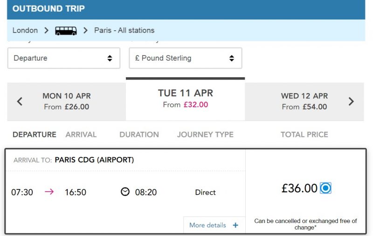Click the PARIS CDG (AIRPORT) journey card
Screen dimensions: 373x236
[186, 191]
